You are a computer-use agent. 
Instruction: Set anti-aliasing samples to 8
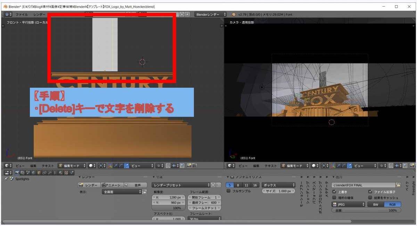click(x=238, y=185)
